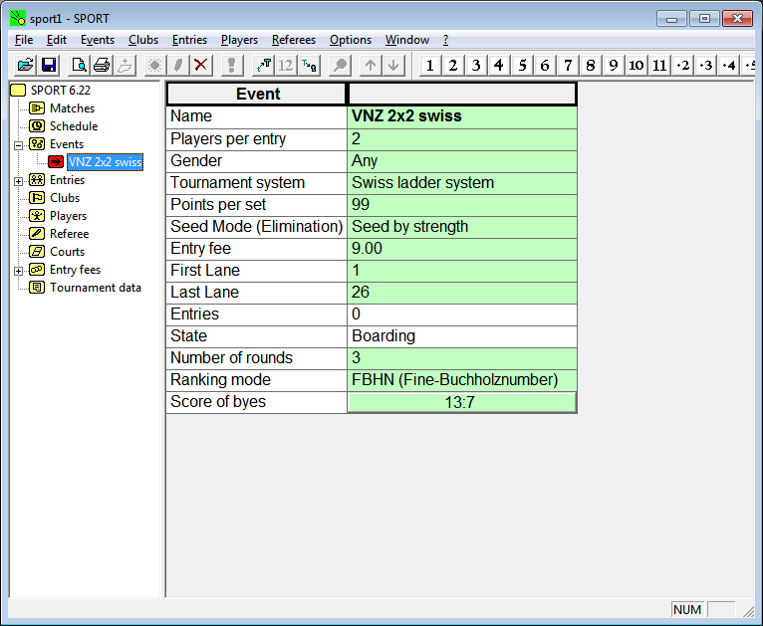
Task: Open the Options menu
Action: [x=351, y=40]
